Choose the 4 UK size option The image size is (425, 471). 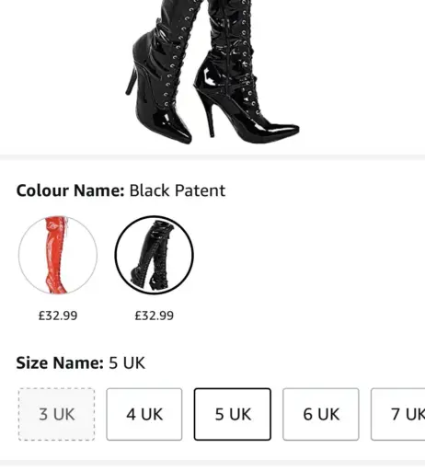tap(144, 414)
